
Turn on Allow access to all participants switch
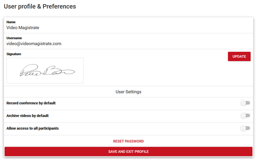(x=245, y=128)
